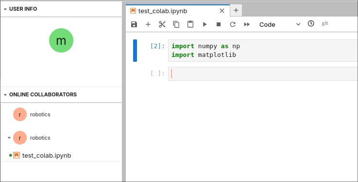Click the clock icon in notebook toolbar
This screenshot has width=358, height=182.
tap(311, 23)
